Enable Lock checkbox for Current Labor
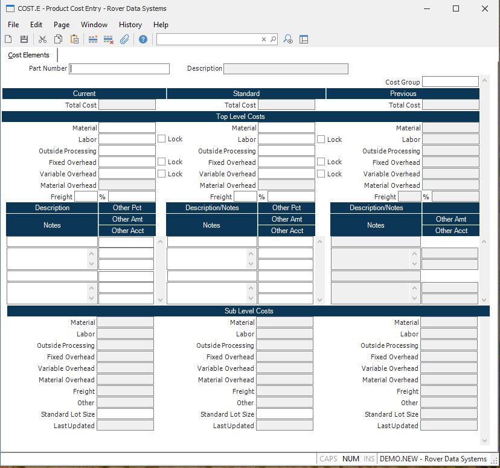The width and height of the screenshot is (500, 468). point(161,139)
